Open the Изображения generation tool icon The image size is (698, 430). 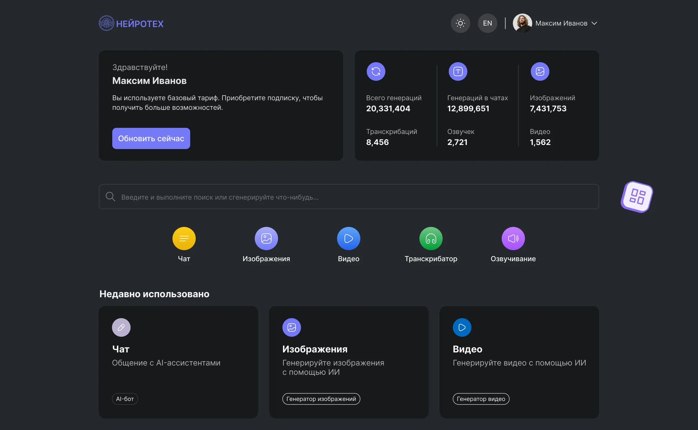point(266,238)
